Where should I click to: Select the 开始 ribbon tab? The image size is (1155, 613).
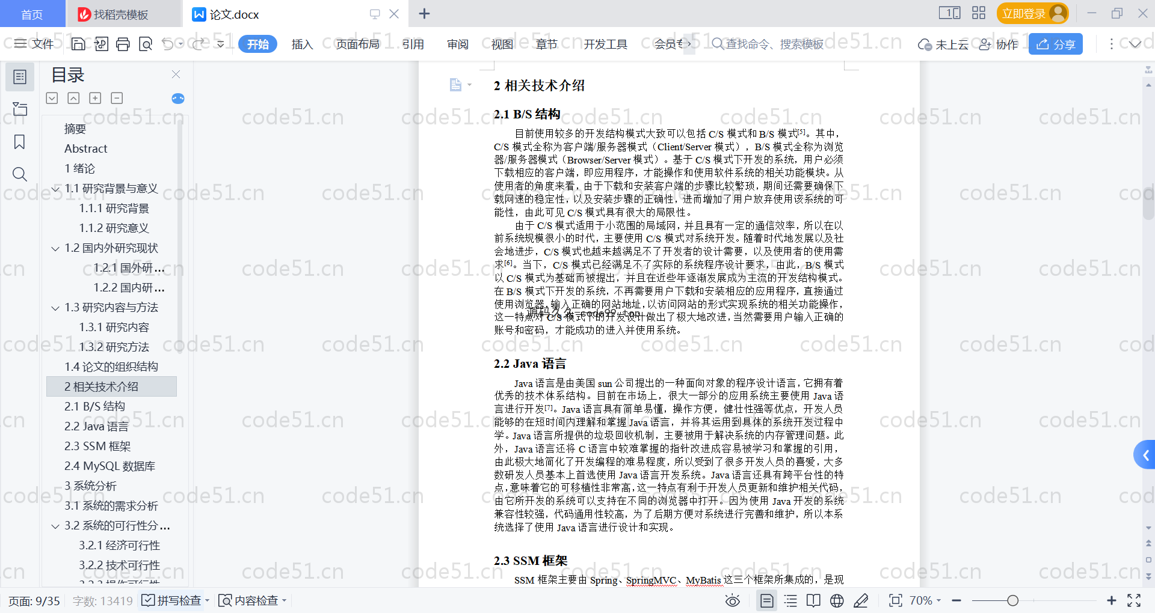257,44
